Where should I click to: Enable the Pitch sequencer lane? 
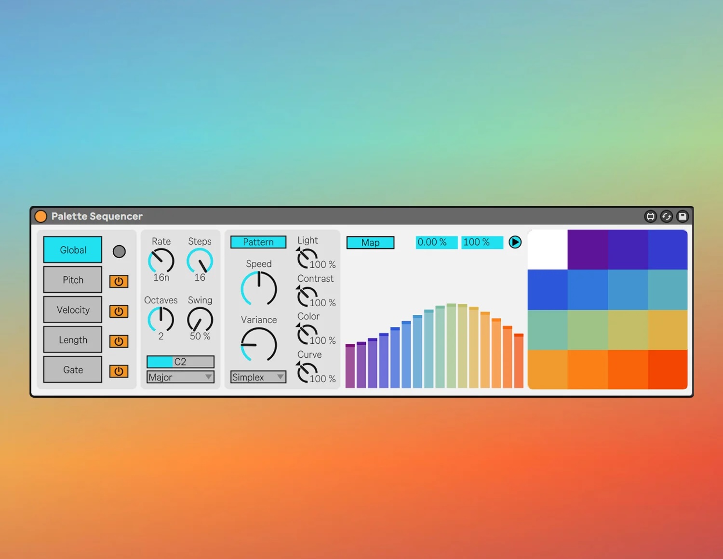pos(119,281)
